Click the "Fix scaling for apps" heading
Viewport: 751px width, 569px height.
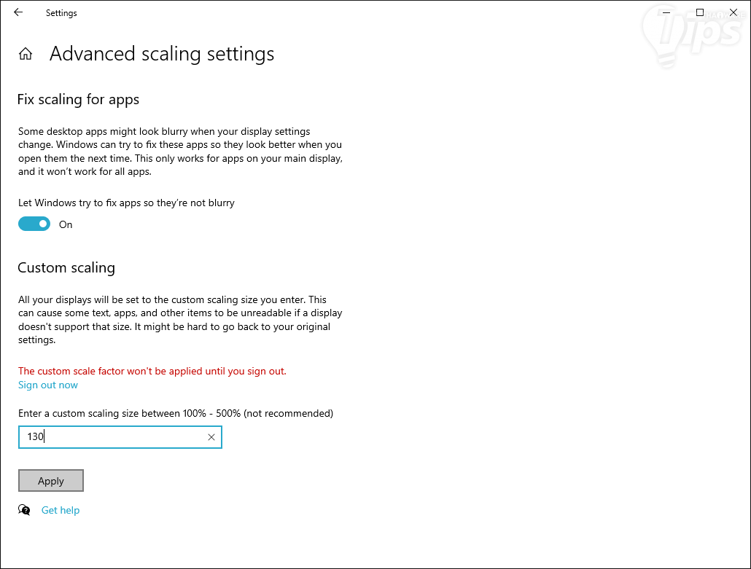tap(78, 99)
